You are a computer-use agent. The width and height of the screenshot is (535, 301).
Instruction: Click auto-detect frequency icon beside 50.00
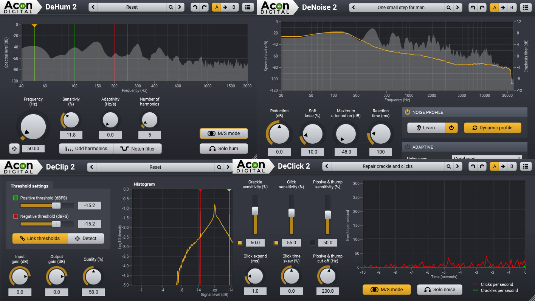pyautogui.click(x=14, y=148)
